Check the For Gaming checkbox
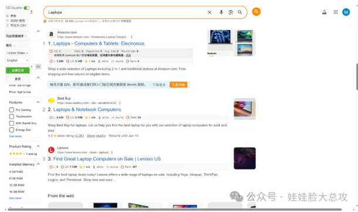 pyautogui.click(x=12, y=110)
